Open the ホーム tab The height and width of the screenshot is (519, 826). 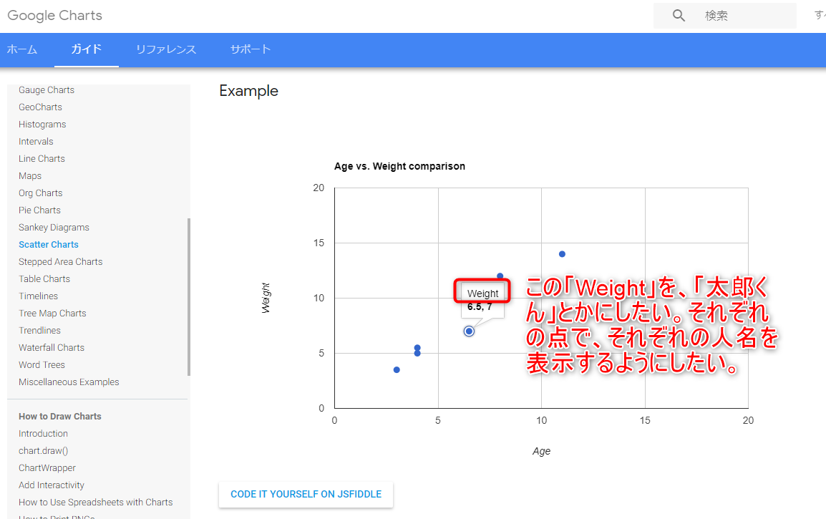click(x=21, y=49)
